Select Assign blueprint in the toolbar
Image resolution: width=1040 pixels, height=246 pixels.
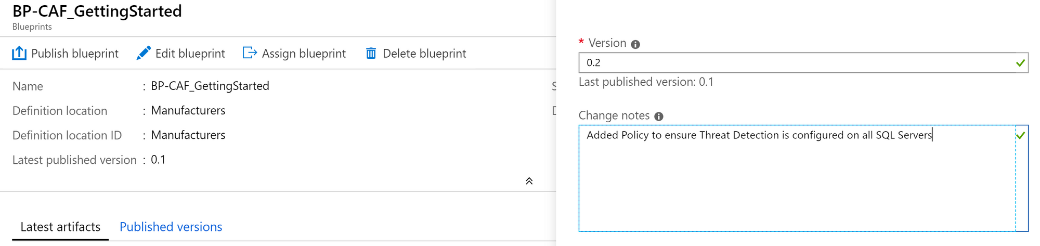pyautogui.click(x=304, y=54)
